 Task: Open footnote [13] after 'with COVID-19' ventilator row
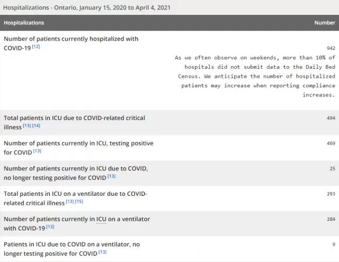50,227
